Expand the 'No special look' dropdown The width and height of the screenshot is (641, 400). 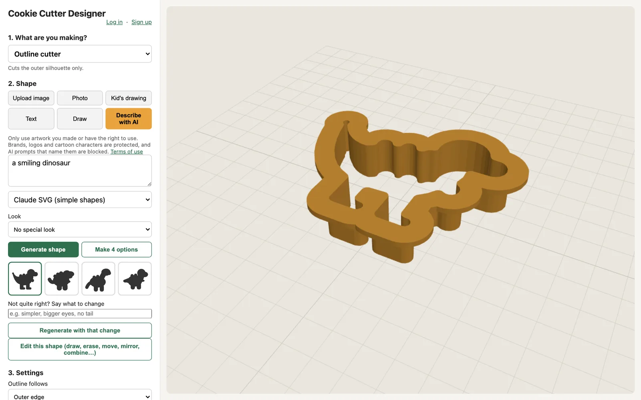pos(80,230)
